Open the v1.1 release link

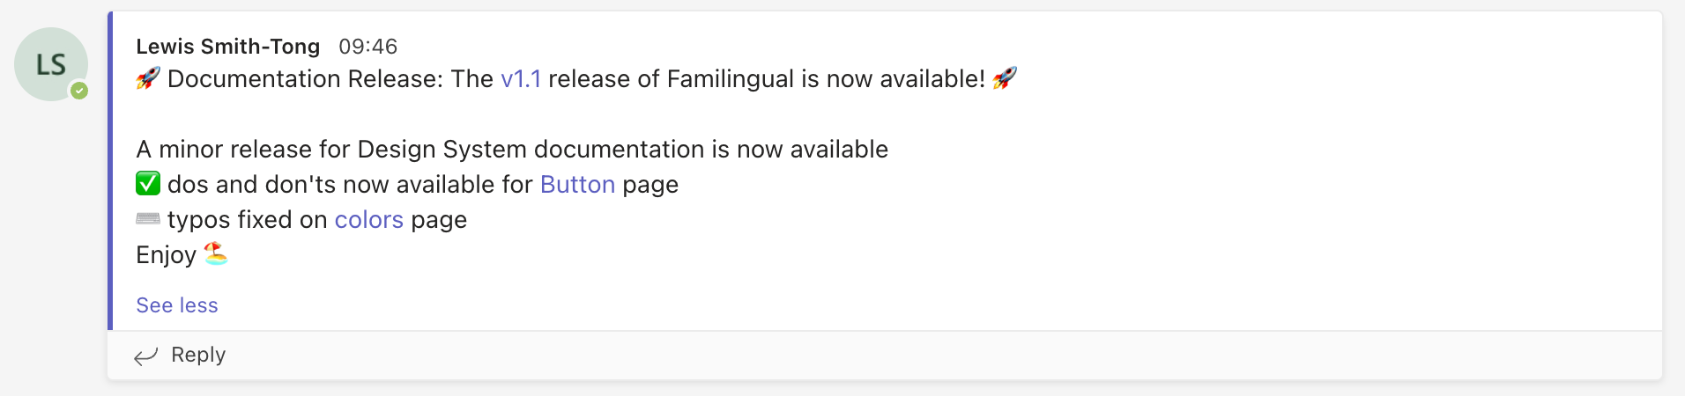pyautogui.click(x=521, y=79)
